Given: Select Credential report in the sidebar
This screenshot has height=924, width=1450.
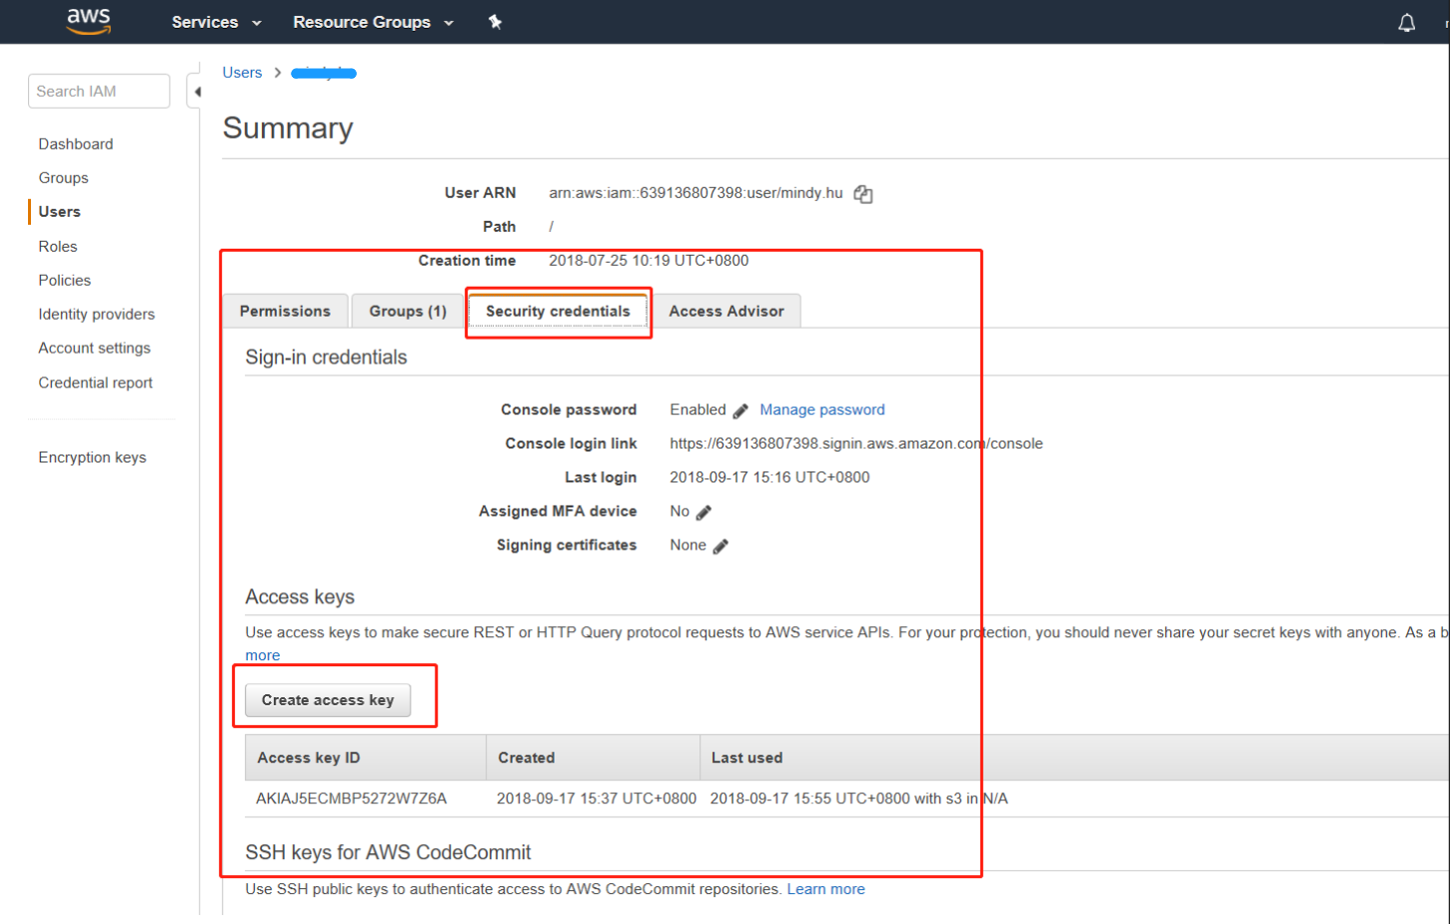Looking at the screenshot, I should [x=95, y=382].
